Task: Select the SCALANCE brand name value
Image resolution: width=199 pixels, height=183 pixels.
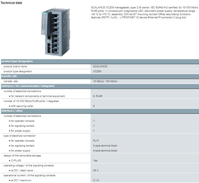Action: [100, 66]
